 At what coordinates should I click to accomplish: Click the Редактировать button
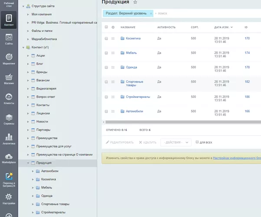pyautogui.click(x=120, y=143)
